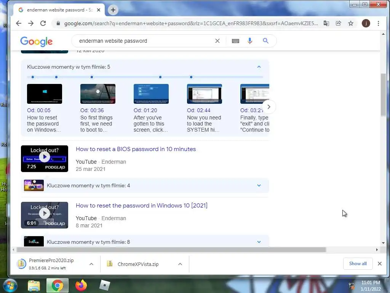Open the Windows Start menu

[10, 285]
